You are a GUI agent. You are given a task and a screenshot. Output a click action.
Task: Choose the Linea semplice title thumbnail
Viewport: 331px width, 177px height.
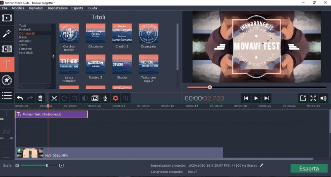pos(69,64)
